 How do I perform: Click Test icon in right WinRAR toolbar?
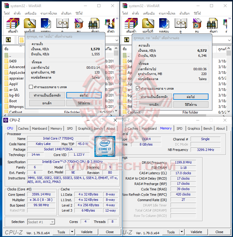click(164, 23)
